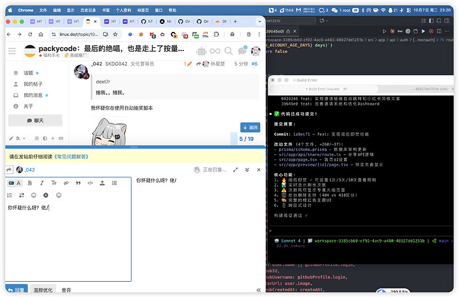This screenshot has width=459, height=297.
Task: Click the hollow Run triangle in VS Code
Action: [384, 31]
